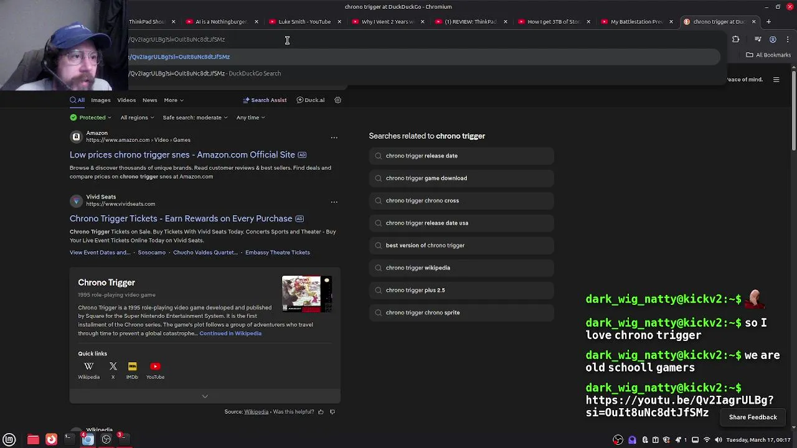This screenshot has width=797, height=448.
Task: Select the Images search tab
Action: click(x=100, y=100)
